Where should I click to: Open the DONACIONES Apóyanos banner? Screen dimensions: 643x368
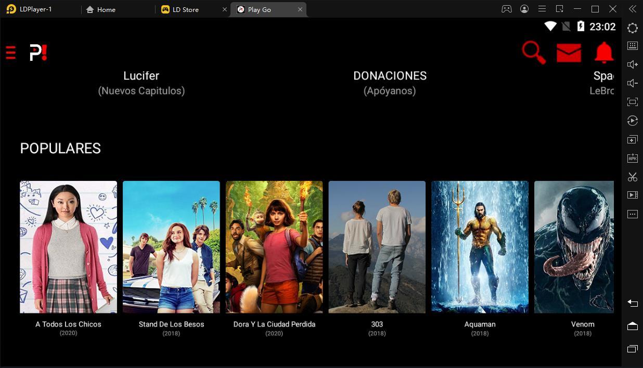(390, 83)
